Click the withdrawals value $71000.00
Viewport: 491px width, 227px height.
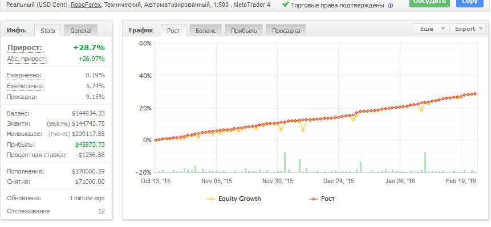point(90,181)
